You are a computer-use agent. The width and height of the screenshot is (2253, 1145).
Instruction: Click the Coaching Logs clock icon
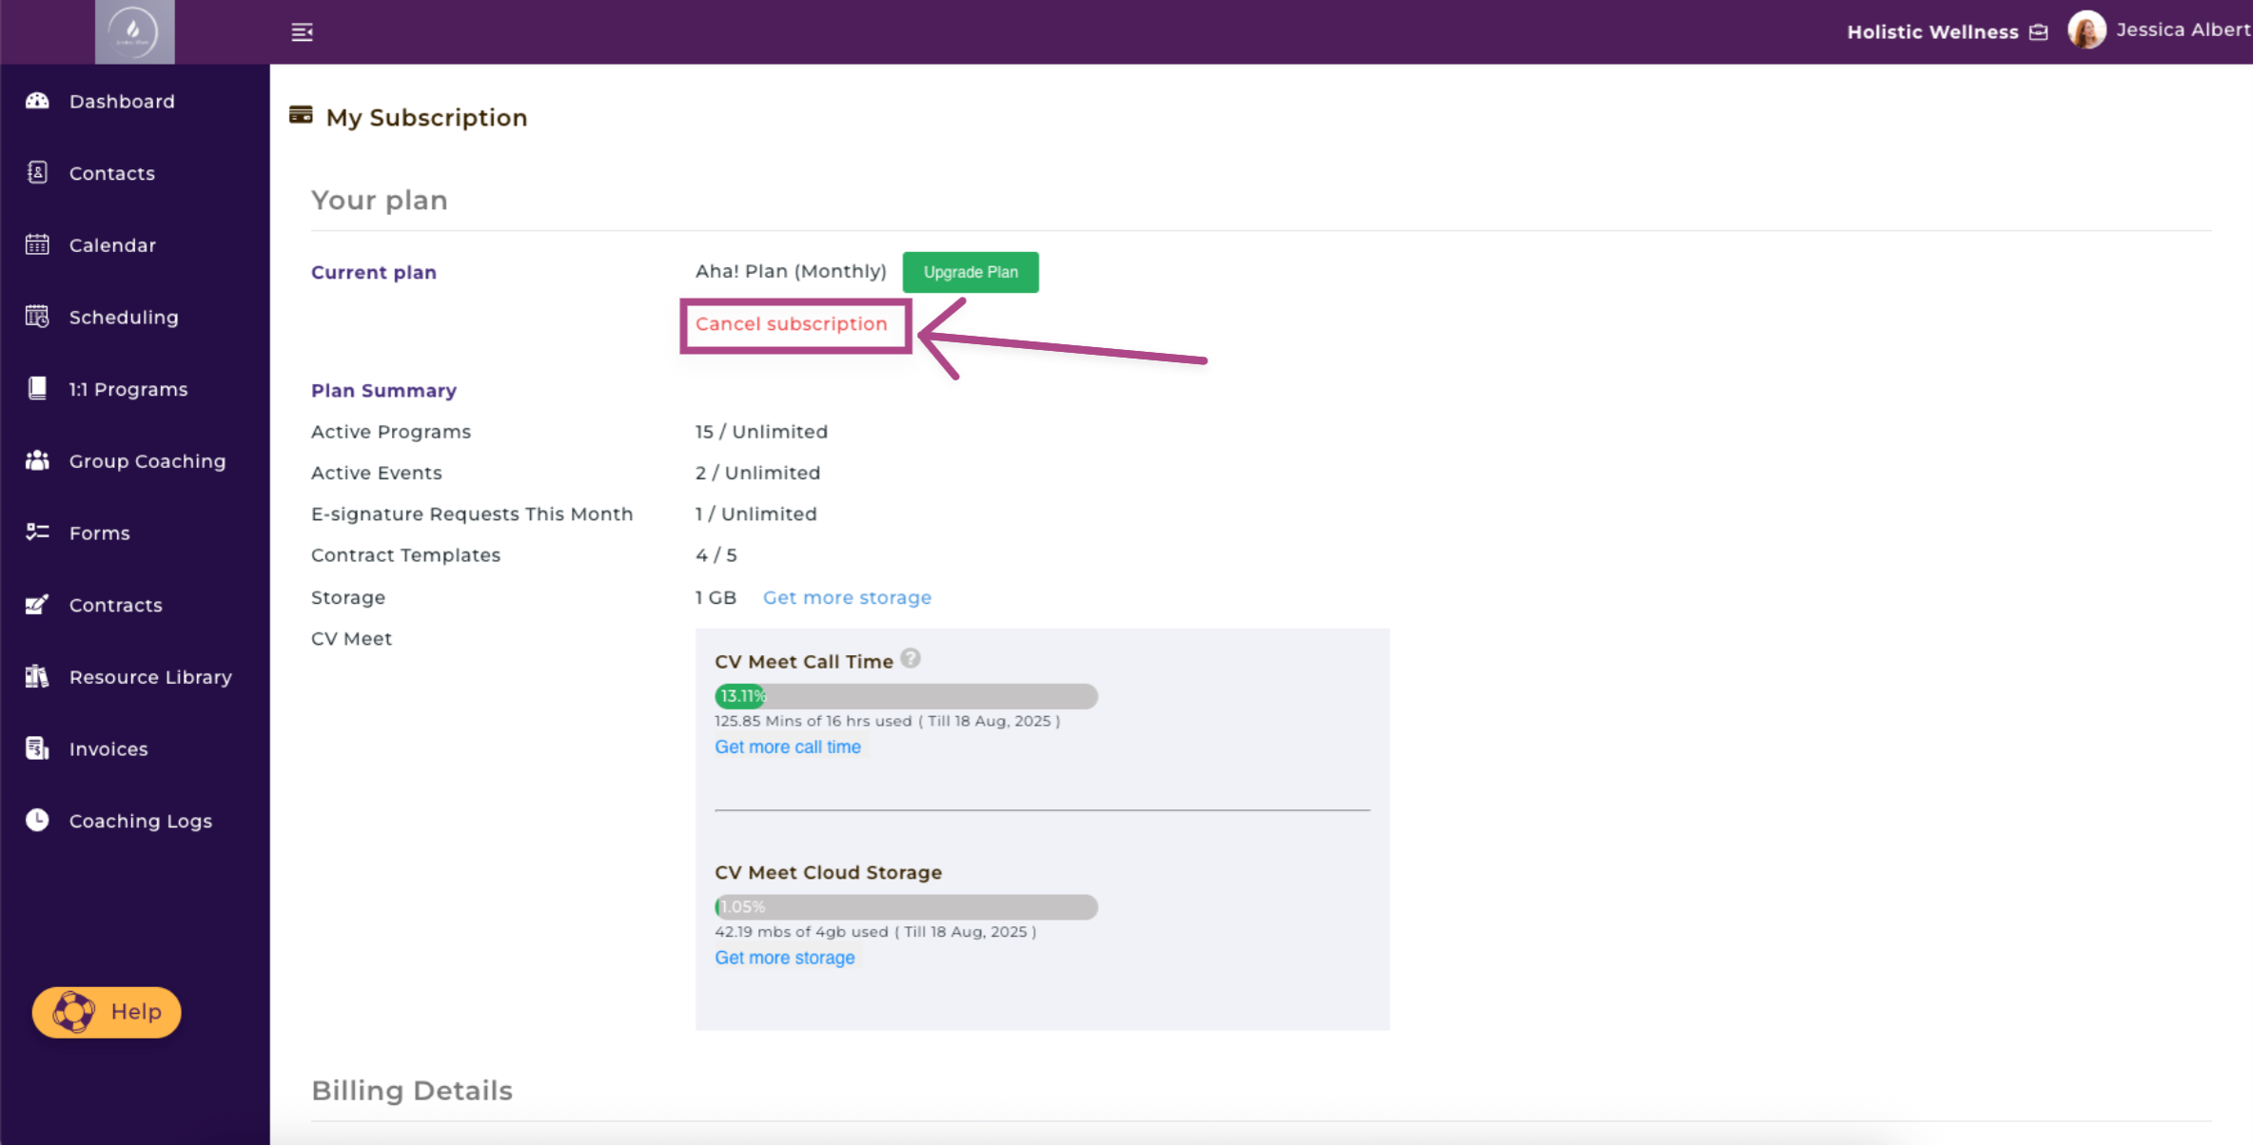pos(37,820)
